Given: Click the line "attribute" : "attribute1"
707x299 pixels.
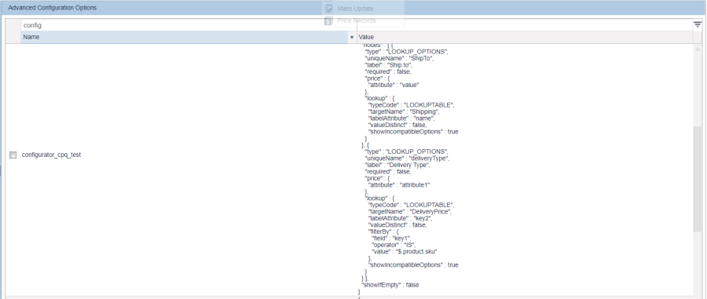Looking at the screenshot, I should 400,184.
